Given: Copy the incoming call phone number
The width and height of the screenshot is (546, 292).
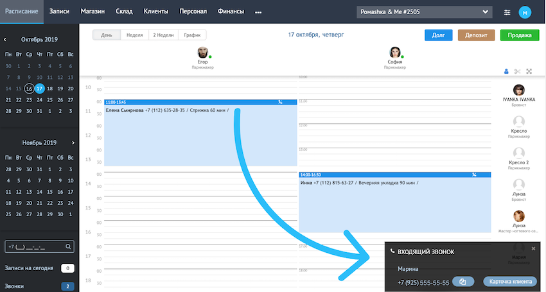Looking at the screenshot, I should [463, 282].
